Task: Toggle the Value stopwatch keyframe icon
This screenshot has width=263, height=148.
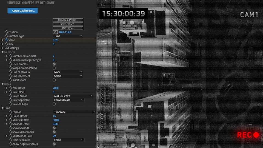Action: (x=6, y=40)
